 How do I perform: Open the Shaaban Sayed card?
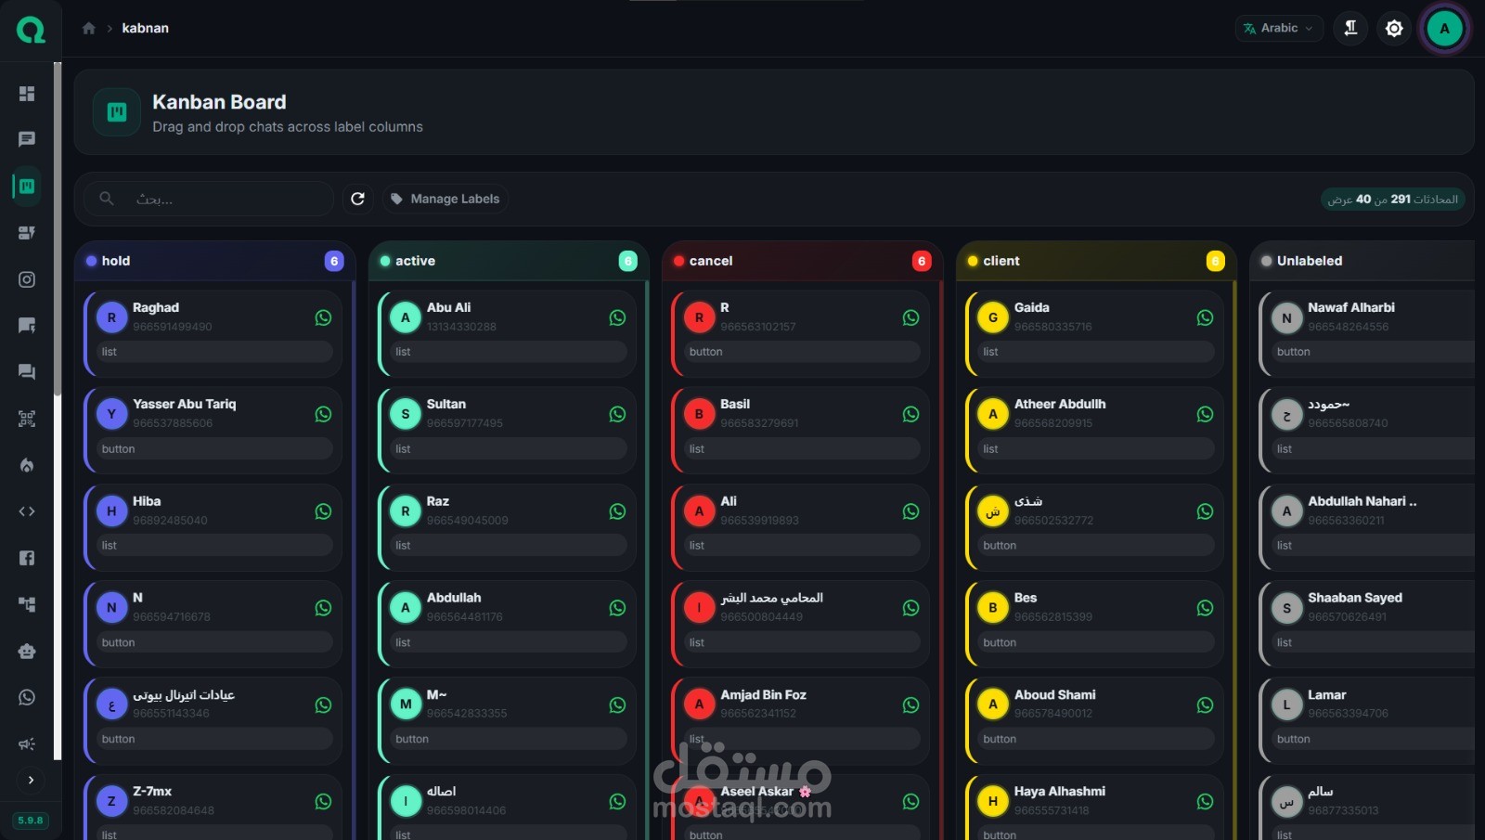pyautogui.click(x=1367, y=625)
